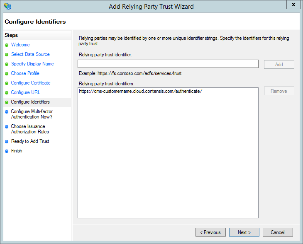Image resolution: width=303 pixels, height=244 pixels.
Task: Click the Finish step text
Action: (x=17, y=151)
